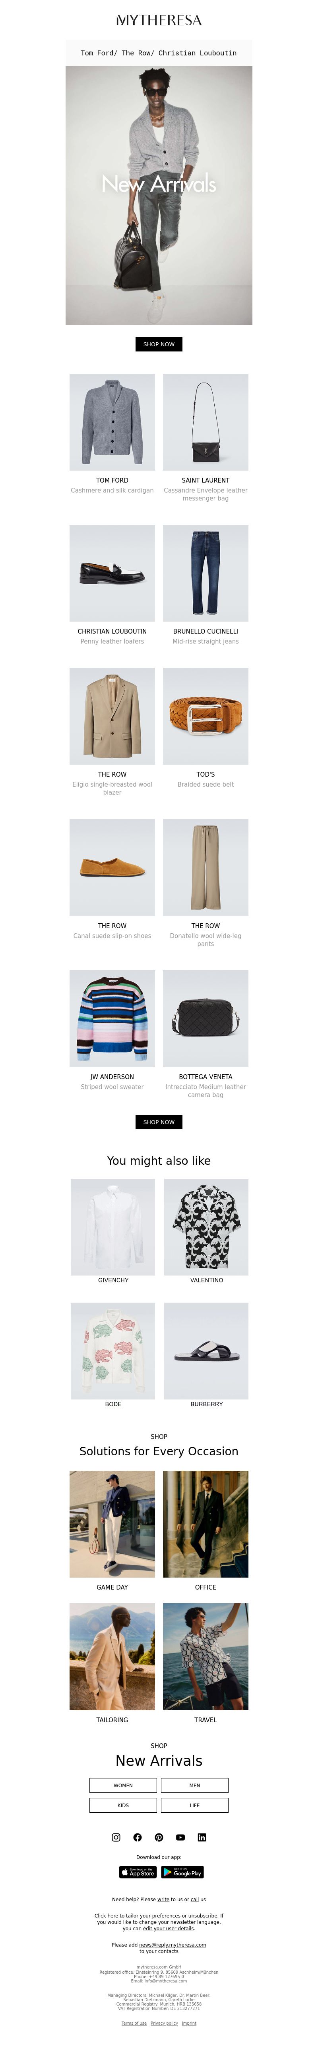318x2051 pixels.
Task: Tap the App Store download badge
Action: 138,1872
